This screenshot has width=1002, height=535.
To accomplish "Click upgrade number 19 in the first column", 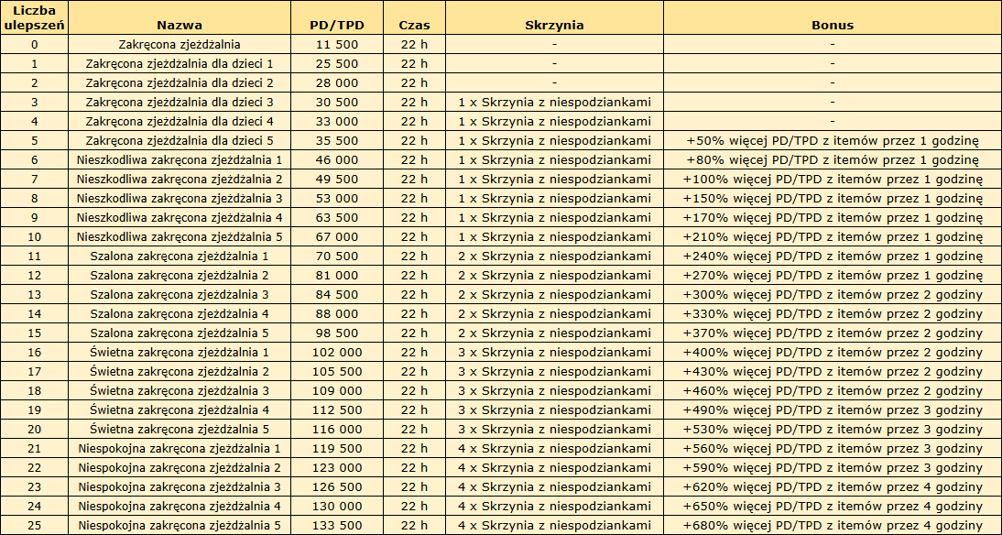I will click(x=35, y=409).
